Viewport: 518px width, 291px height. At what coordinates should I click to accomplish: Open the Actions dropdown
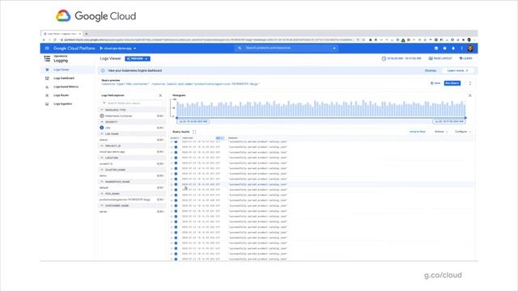(x=441, y=132)
